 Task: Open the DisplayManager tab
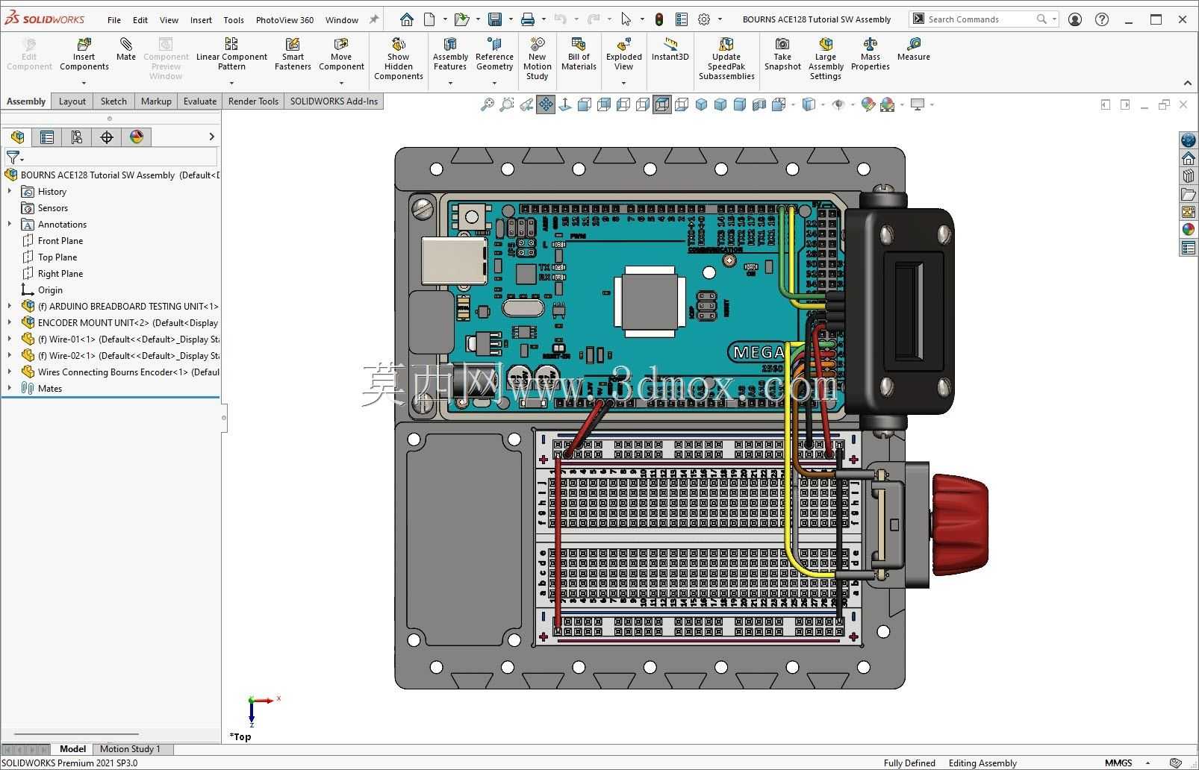(x=137, y=137)
